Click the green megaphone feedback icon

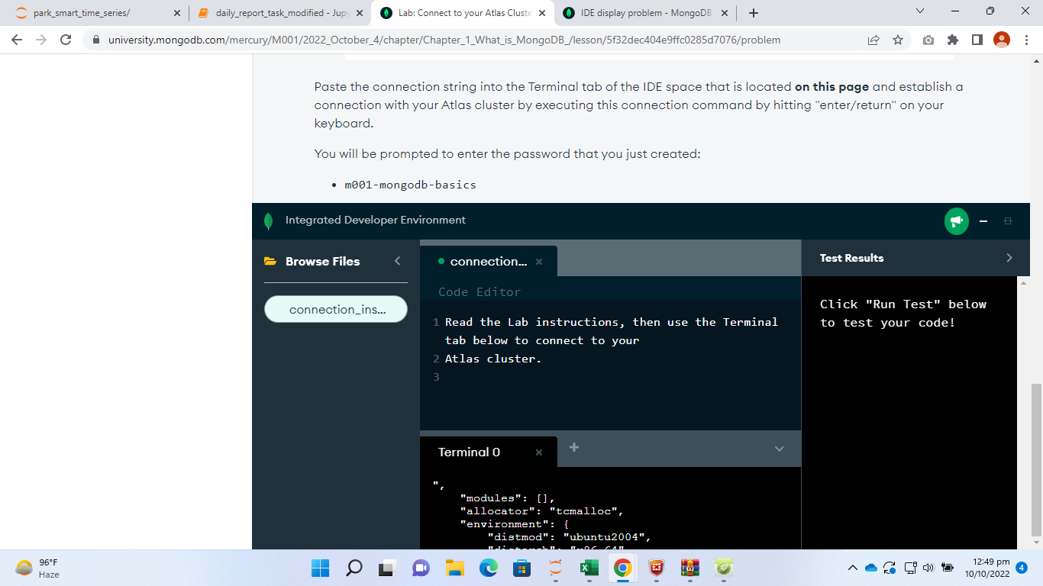click(x=956, y=221)
